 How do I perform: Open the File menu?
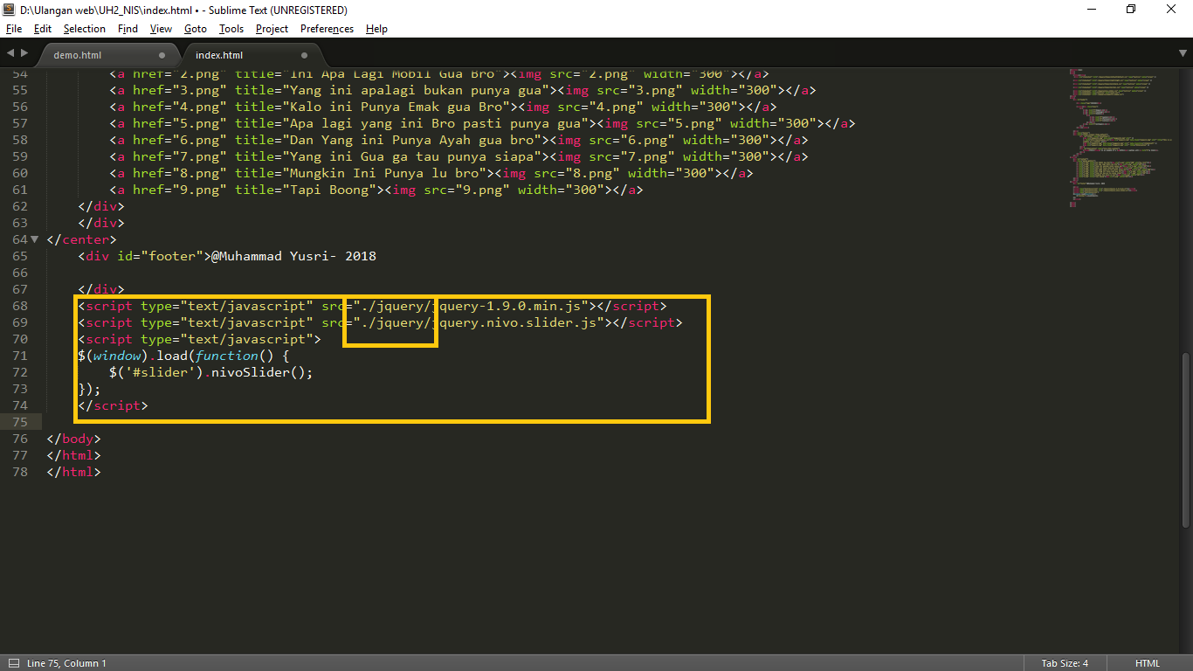pos(13,29)
